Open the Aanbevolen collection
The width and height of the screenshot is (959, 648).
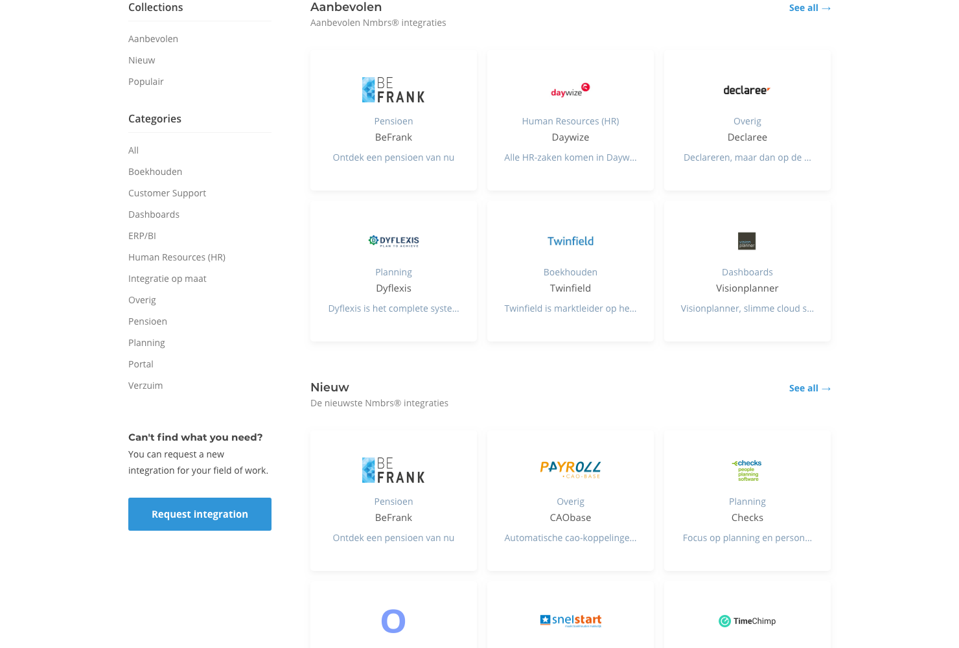click(x=153, y=39)
